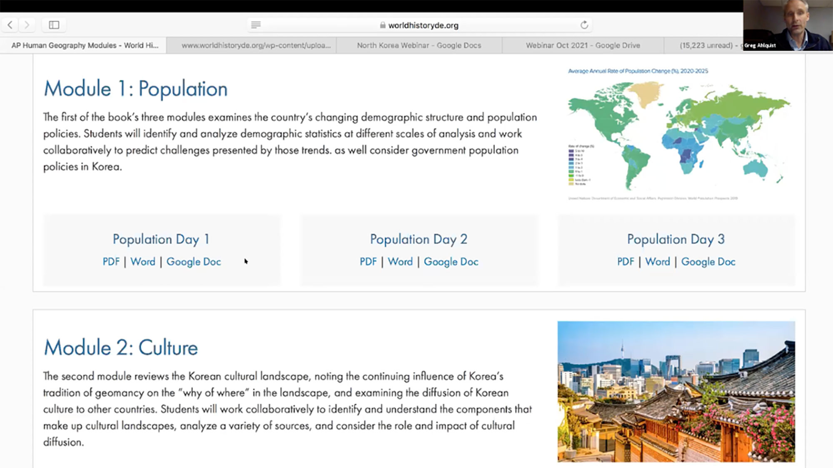Switch to North Korea Webinar Google Docs tab
The width and height of the screenshot is (833, 468).
pos(418,45)
